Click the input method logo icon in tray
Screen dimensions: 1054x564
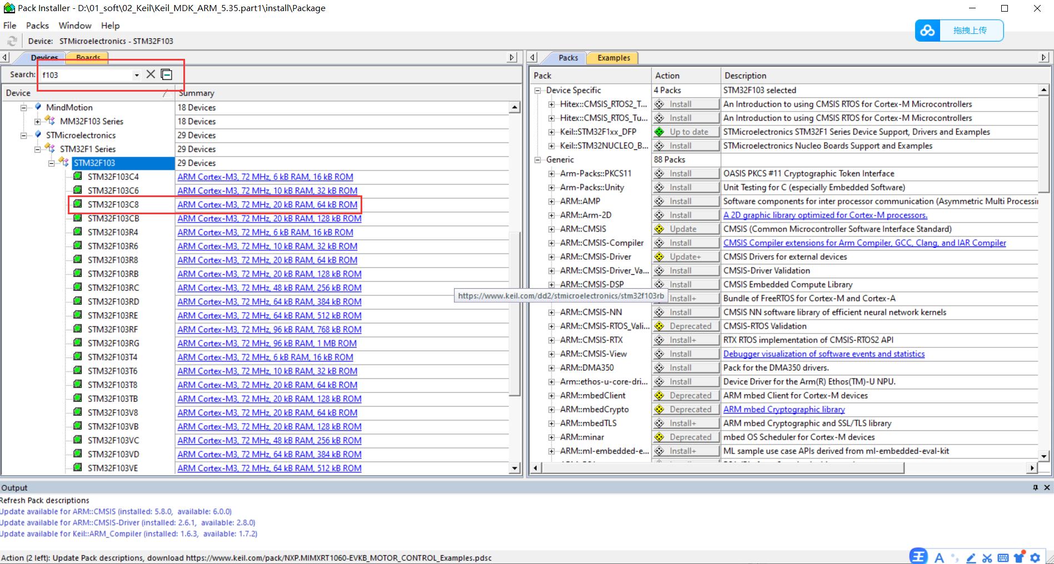(918, 556)
